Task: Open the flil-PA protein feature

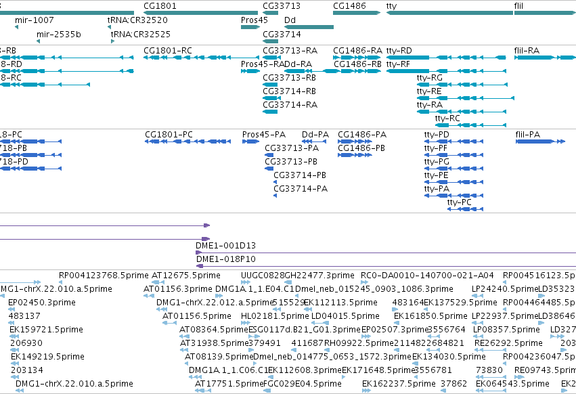Action: point(540,141)
